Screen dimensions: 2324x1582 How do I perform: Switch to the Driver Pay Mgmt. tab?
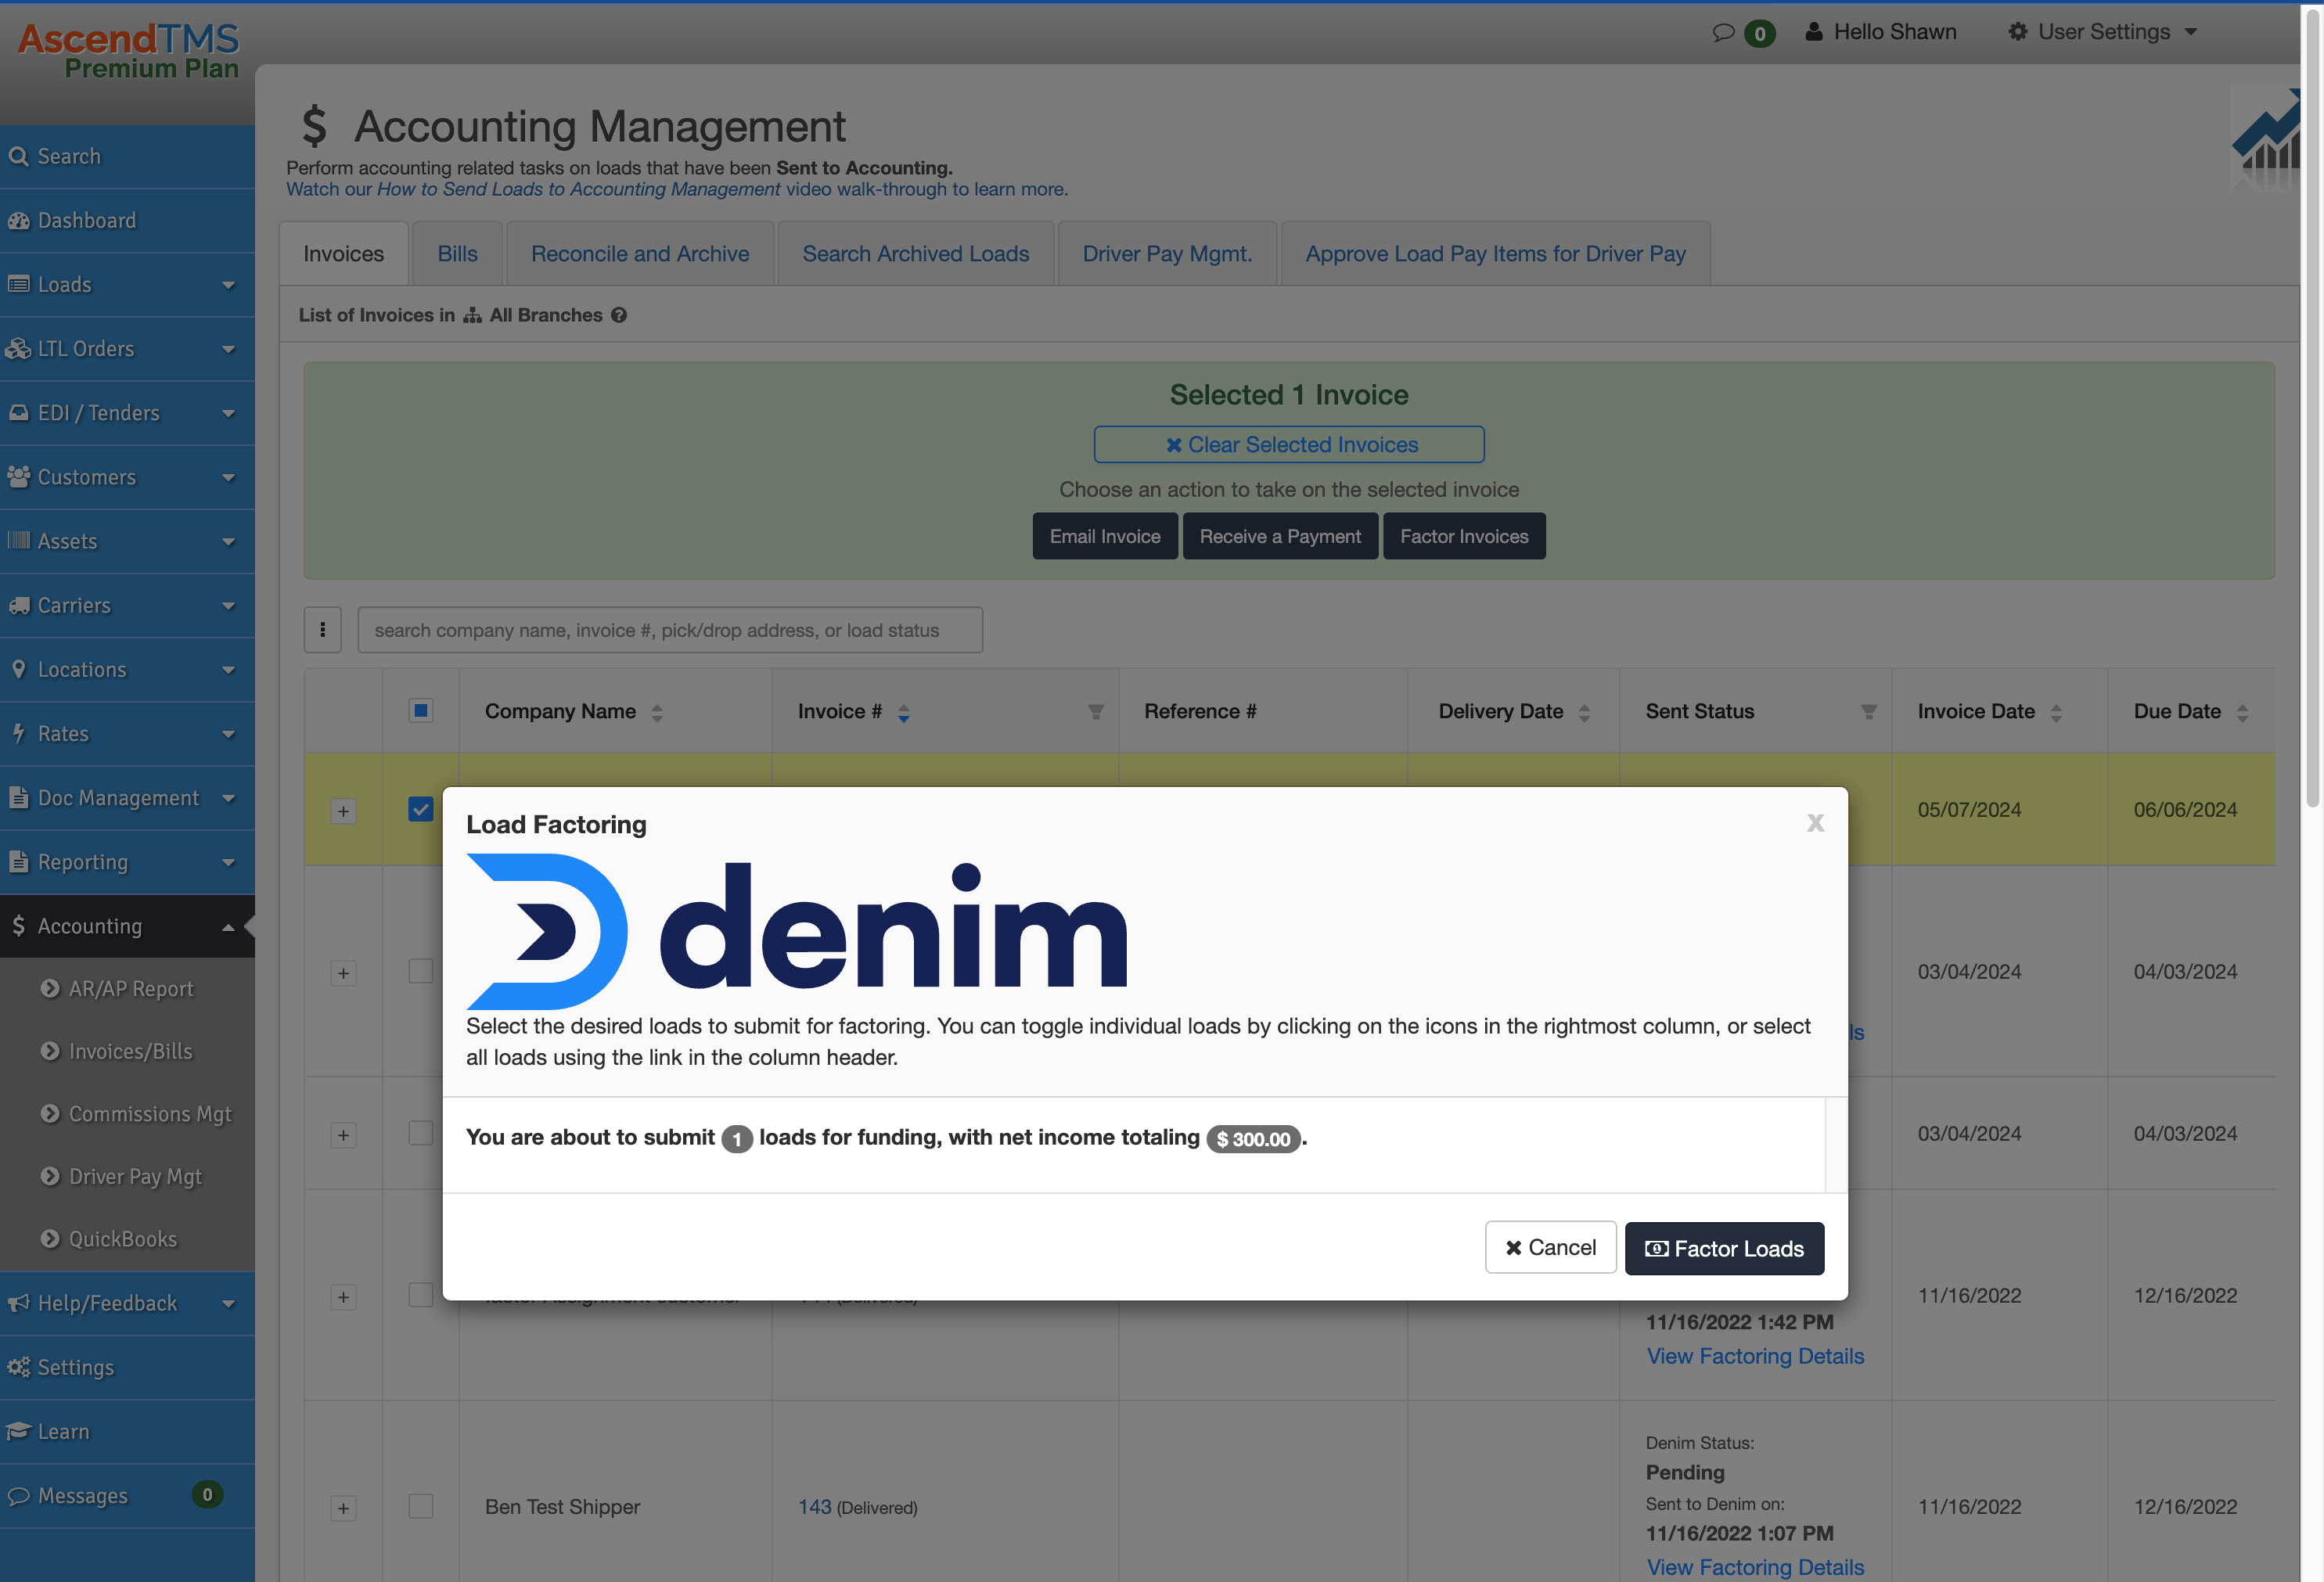tap(1167, 254)
